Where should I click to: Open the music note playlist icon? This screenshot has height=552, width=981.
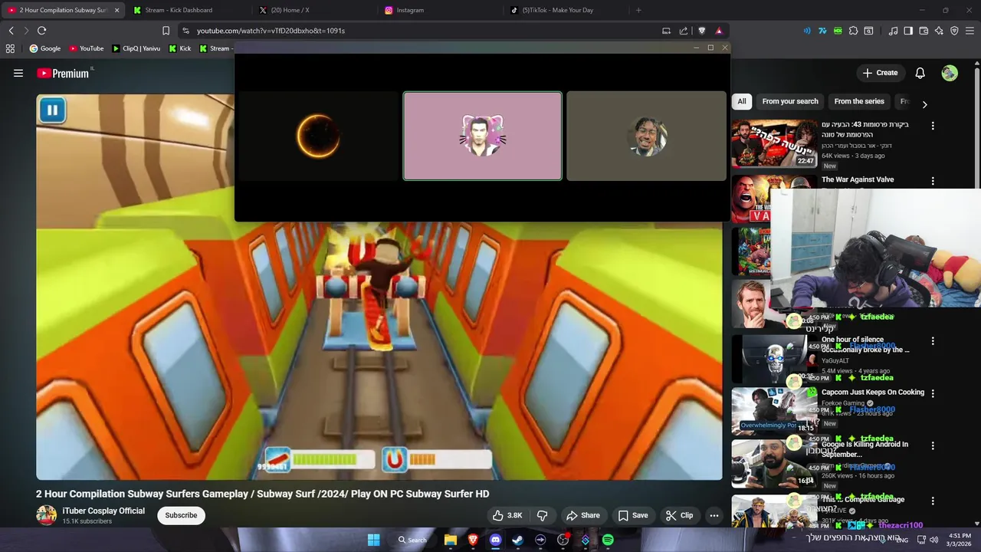[893, 31]
